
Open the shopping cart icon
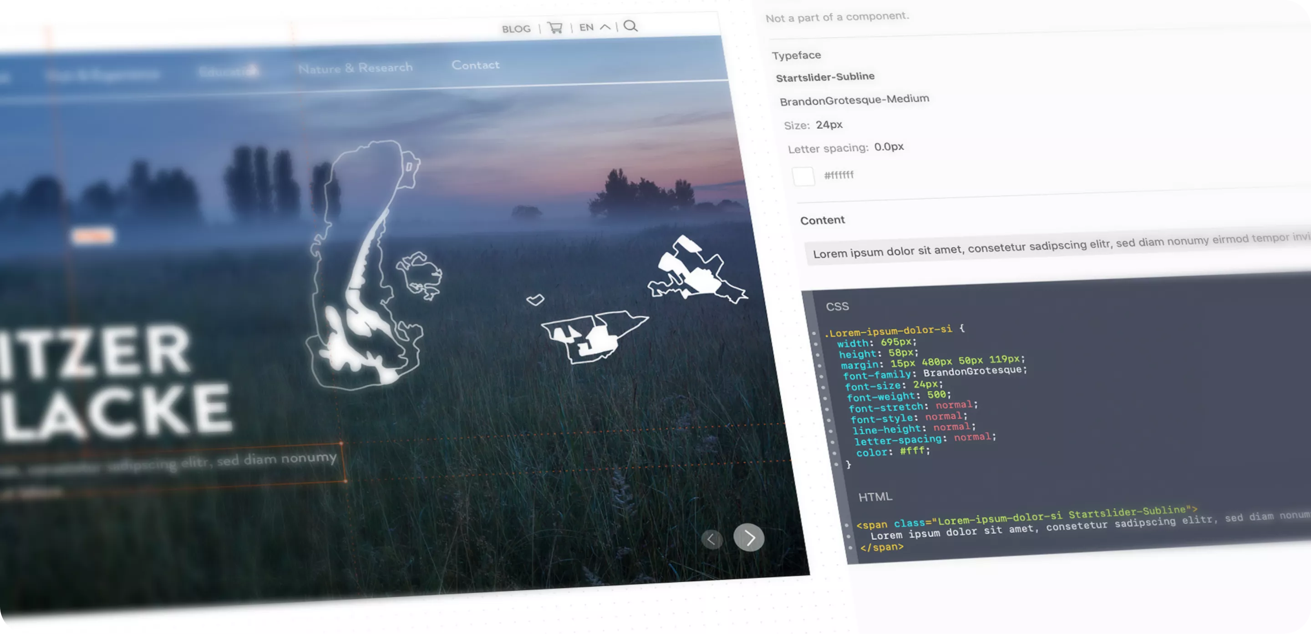coord(555,28)
